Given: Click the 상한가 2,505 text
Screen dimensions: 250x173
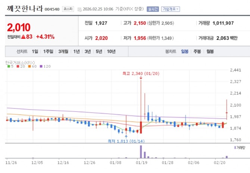Looking at the screenshot, I should pyautogui.click(x=160, y=23).
